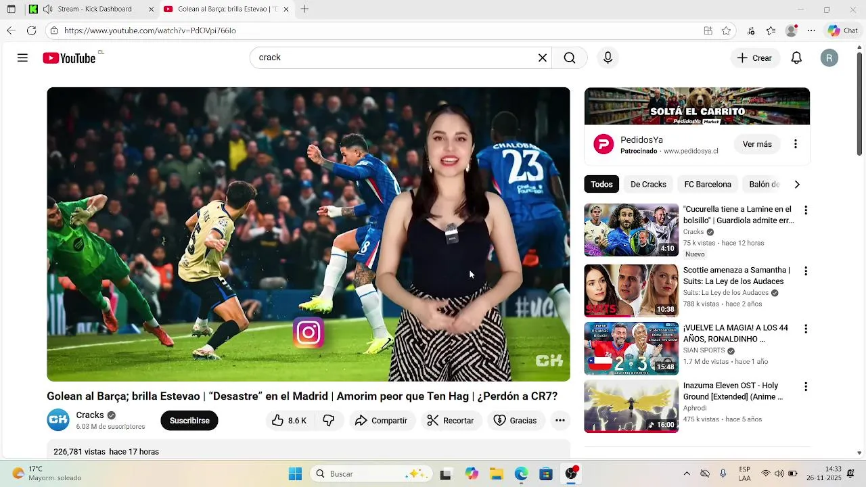
Task: Show hidden system tray icons
Action: point(687,473)
